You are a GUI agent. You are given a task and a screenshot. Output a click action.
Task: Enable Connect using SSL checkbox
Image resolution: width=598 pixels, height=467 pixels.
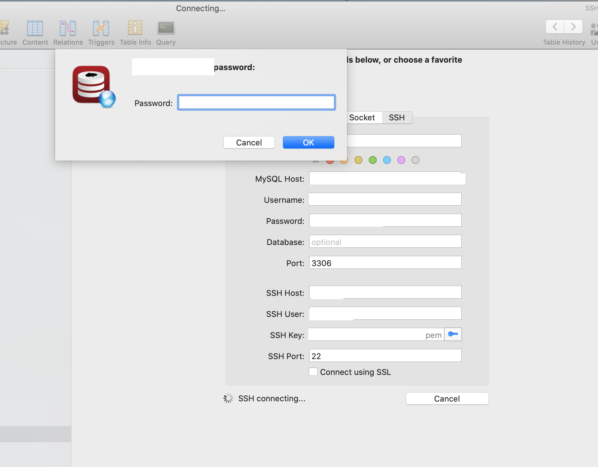tap(313, 371)
